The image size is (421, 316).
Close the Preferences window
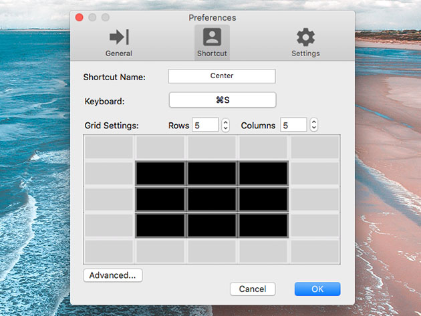[80, 18]
